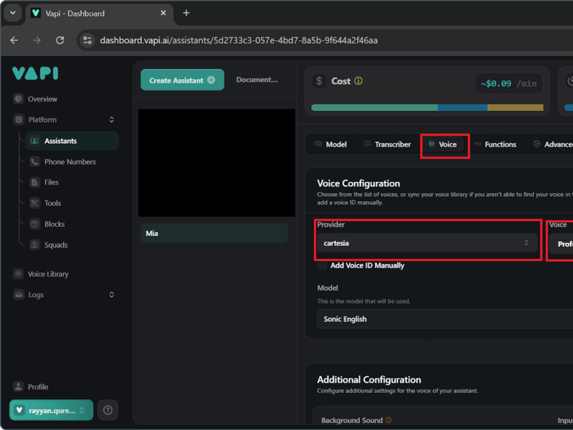This screenshot has width=573, height=430.
Task: Click the Blocks cube icon
Action: 34,224
